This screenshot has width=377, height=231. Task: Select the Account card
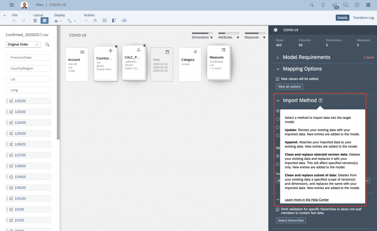point(77,65)
